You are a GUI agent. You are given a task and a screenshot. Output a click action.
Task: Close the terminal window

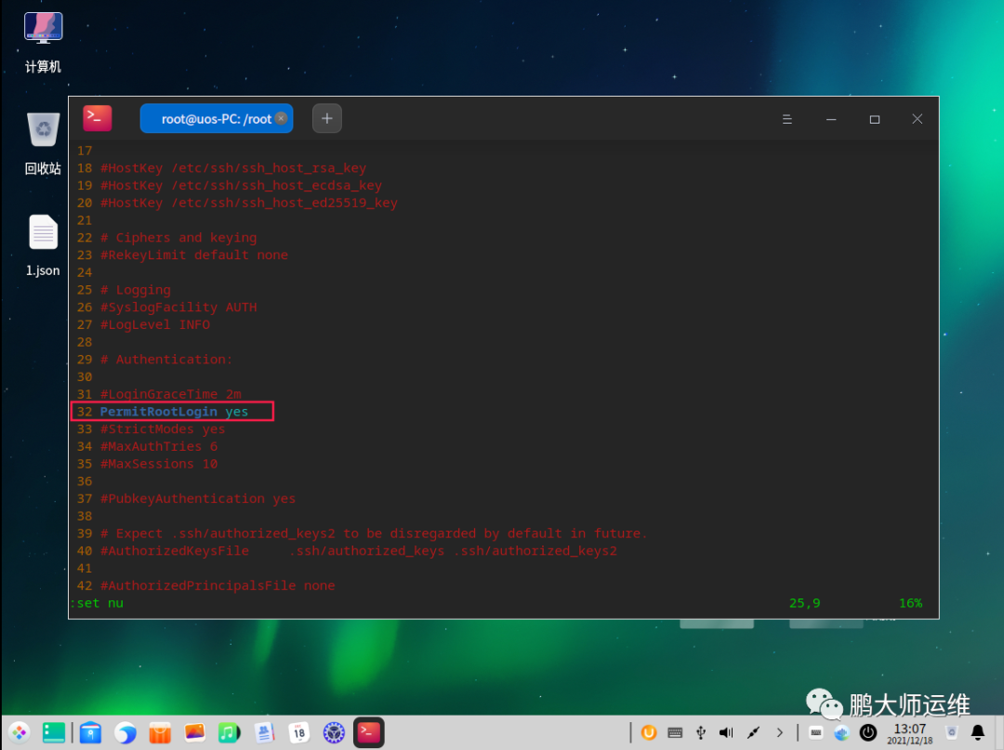tap(917, 119)
